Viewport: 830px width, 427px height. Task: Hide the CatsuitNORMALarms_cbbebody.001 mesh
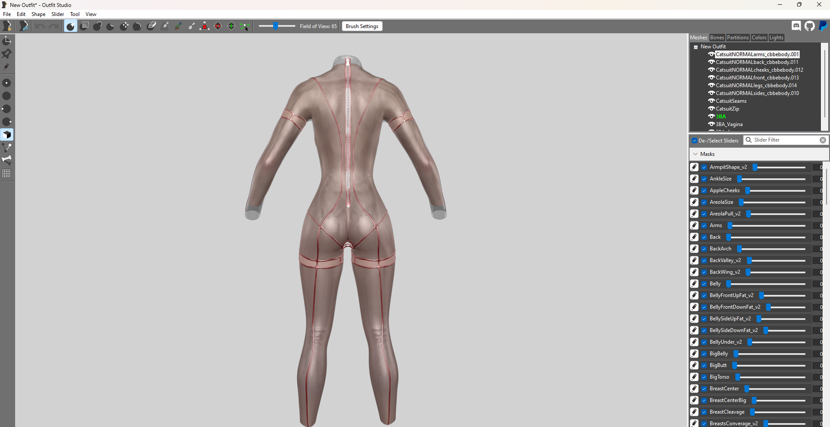click(x=711, y=54)
